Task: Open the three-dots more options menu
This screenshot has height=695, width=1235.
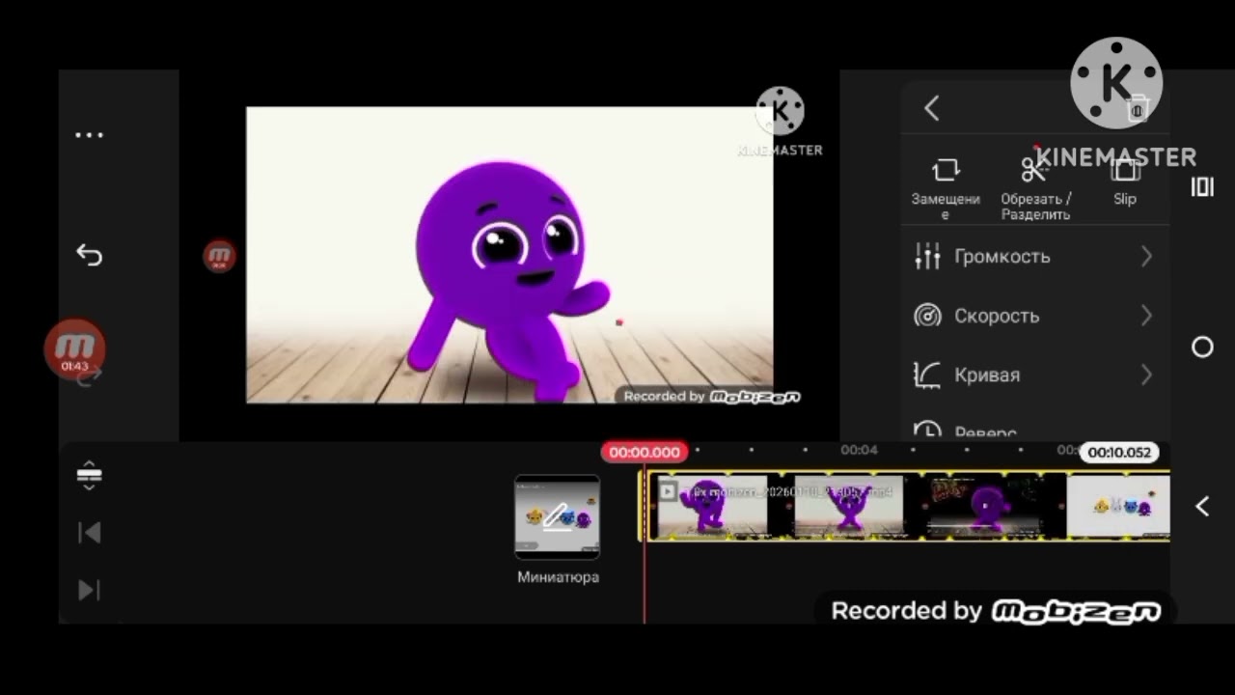Action: [x=89, y=135]
